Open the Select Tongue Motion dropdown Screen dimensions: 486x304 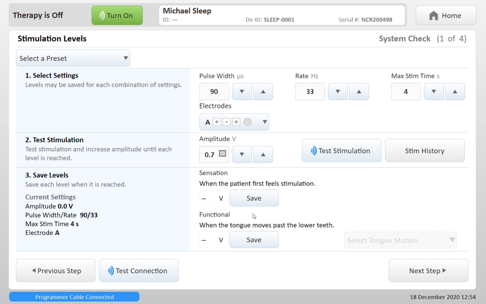tap(401, 240)
